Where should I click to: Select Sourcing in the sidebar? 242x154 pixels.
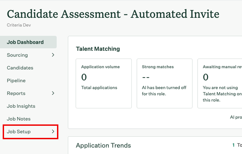tap(17, 55)
